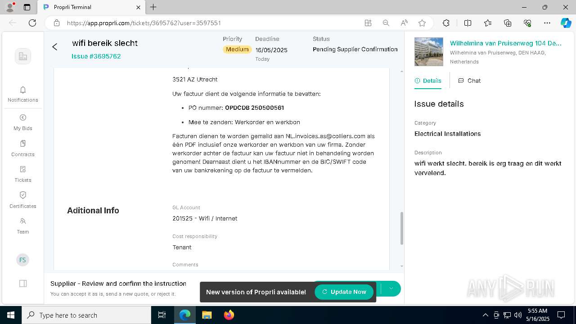Click the building thumbnail image
The image size is (576, 324).
coord(428,52)
